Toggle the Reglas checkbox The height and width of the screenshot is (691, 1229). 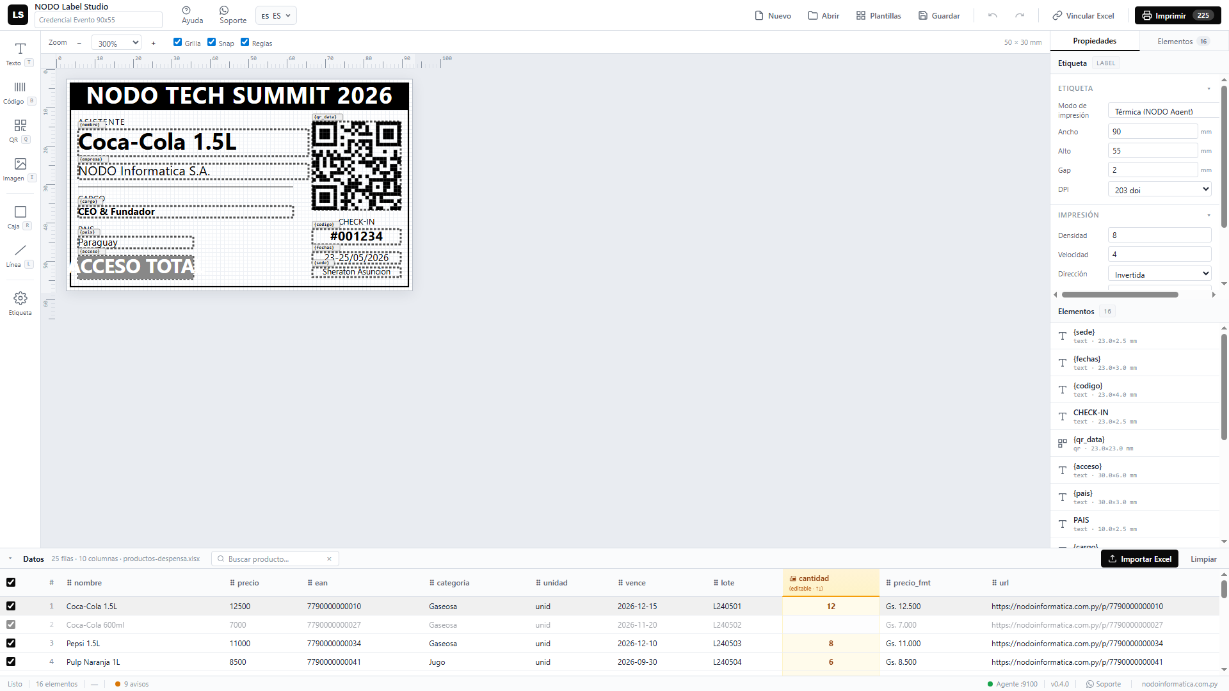(245, 42)
